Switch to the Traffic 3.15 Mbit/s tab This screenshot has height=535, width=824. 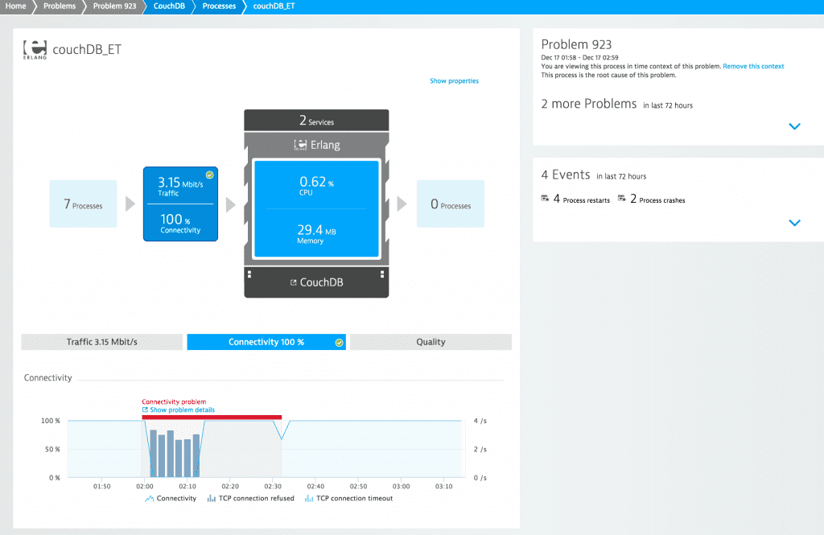pos(101,341)
